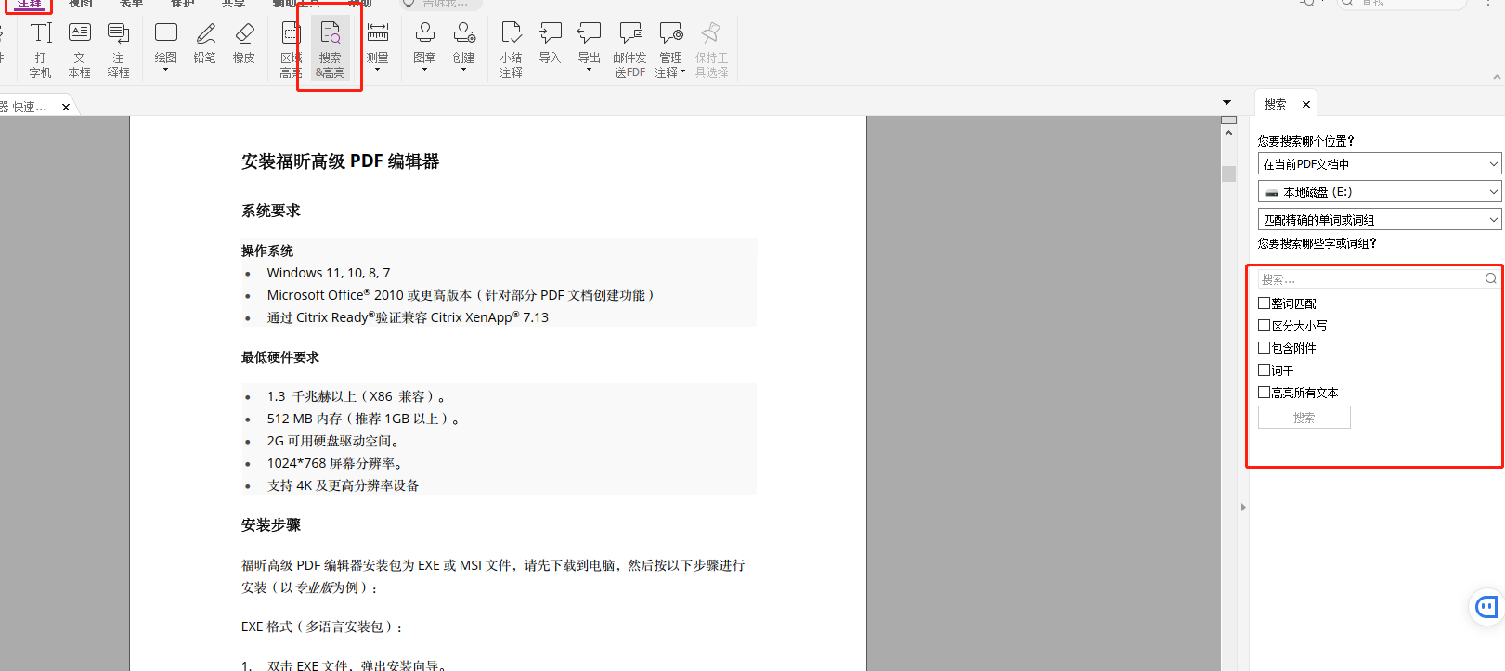Open the Search & Highlight (搜索&高亮) tool
This screenshot has width=1505, height=671.
pyautogui.click(x=331, y=49)
